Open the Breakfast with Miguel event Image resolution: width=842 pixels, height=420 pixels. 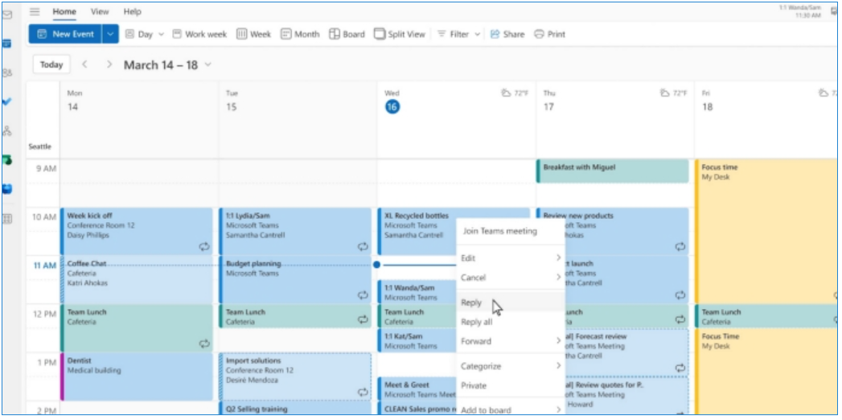(612, 171)
